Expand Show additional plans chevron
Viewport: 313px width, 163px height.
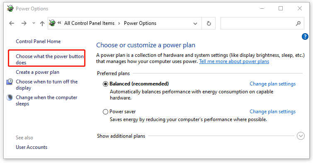[301, 136]
